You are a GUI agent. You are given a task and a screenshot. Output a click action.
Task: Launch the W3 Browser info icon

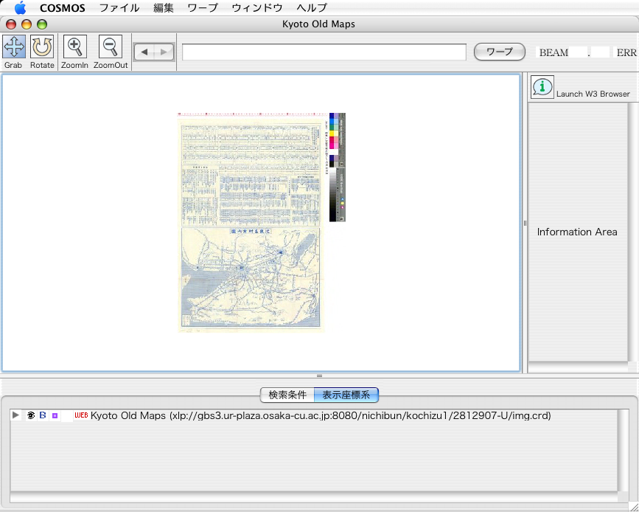click(542, 86)
